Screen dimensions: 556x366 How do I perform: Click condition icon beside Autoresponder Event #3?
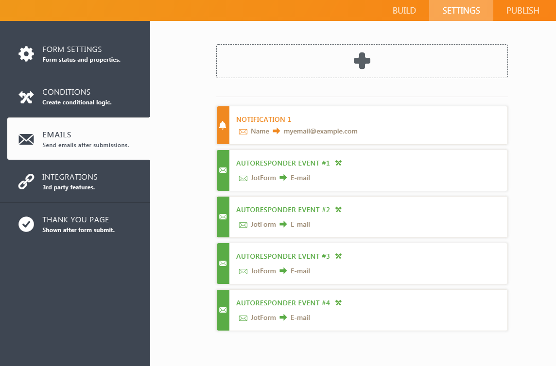click(338, 256)
